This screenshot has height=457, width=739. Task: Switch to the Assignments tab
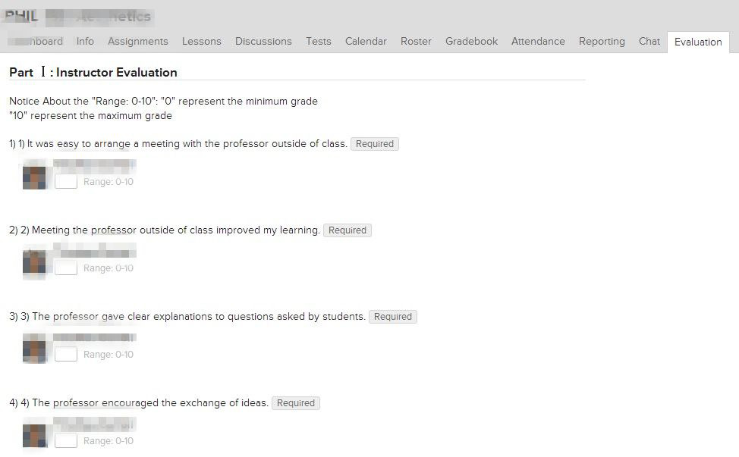pyautogui.click(x=138, y=42)
